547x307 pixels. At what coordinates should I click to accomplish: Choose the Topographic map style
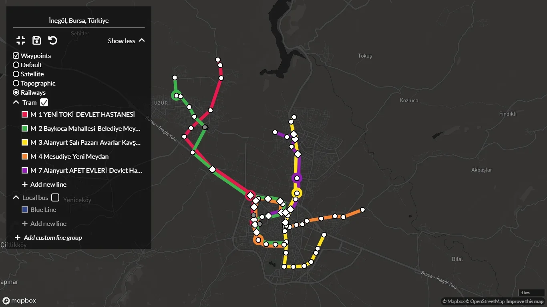tap(16, 83)
